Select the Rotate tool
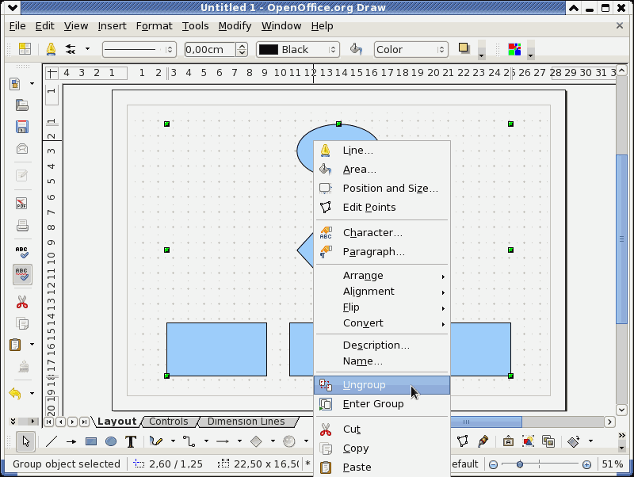The height and width of the screenshot is (477, 634). pyautogui.click(x=574, y=441)
